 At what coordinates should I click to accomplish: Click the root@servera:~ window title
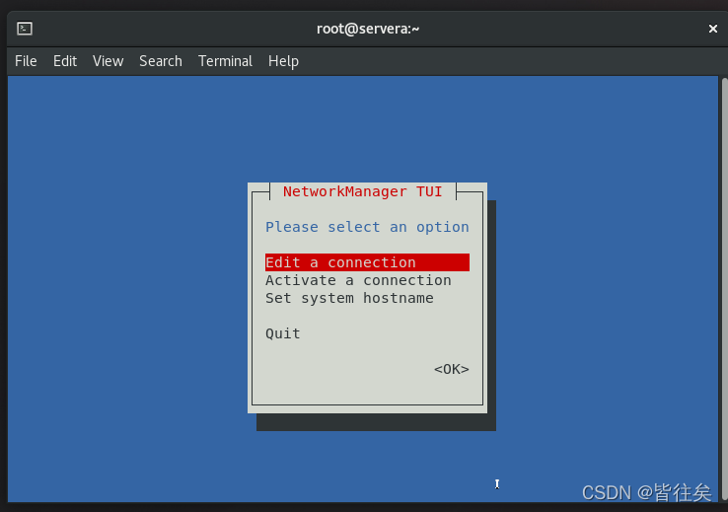(x=368, y=29)
